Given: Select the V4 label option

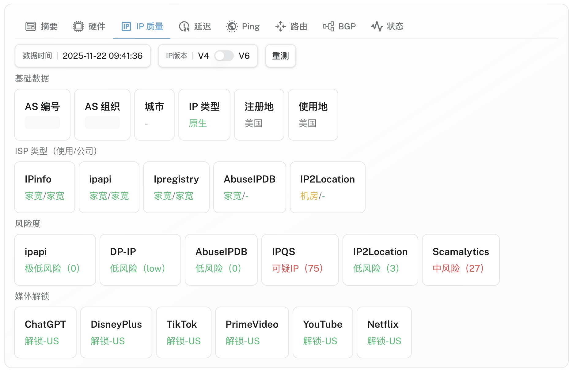Looking at the screenshot, I should pos(203,56).
